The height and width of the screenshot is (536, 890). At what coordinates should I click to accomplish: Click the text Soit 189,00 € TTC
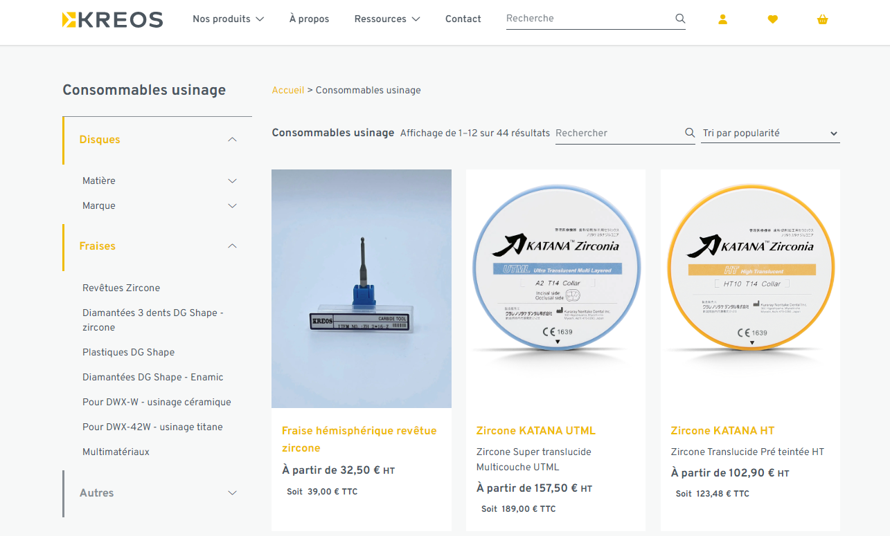[519, 509]
